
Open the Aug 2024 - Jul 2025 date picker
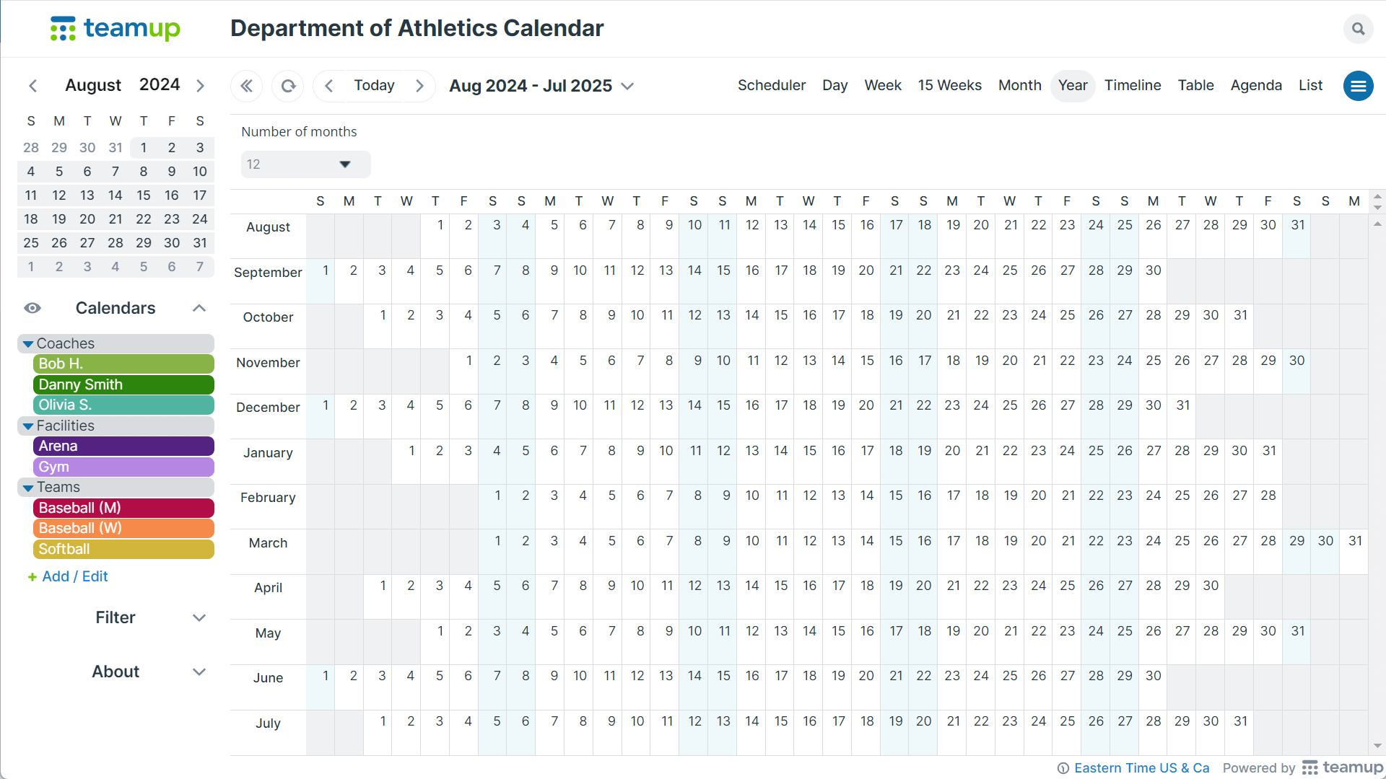[x=541, y=86]
